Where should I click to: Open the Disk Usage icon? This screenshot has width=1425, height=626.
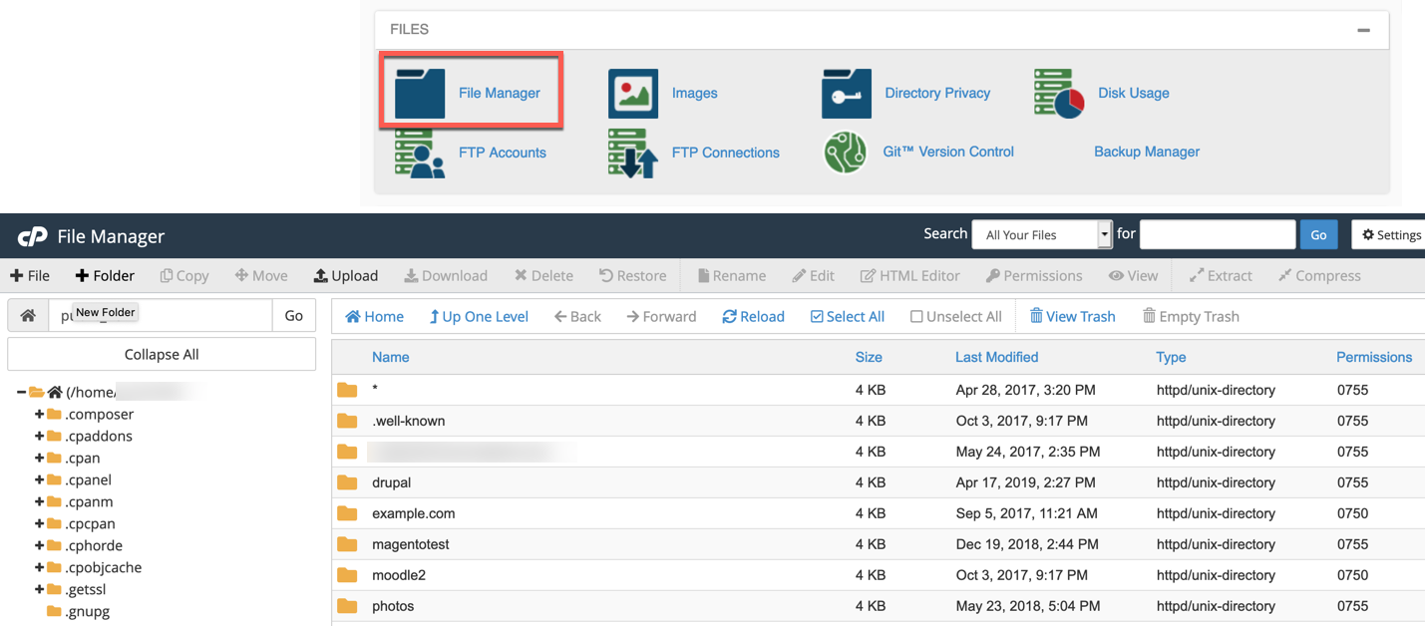tap(1059, 94)
